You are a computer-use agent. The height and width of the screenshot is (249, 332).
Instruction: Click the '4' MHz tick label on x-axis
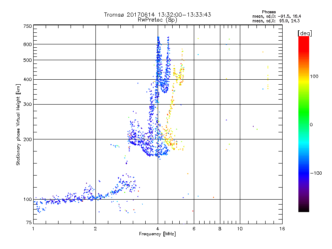[158, 229]
